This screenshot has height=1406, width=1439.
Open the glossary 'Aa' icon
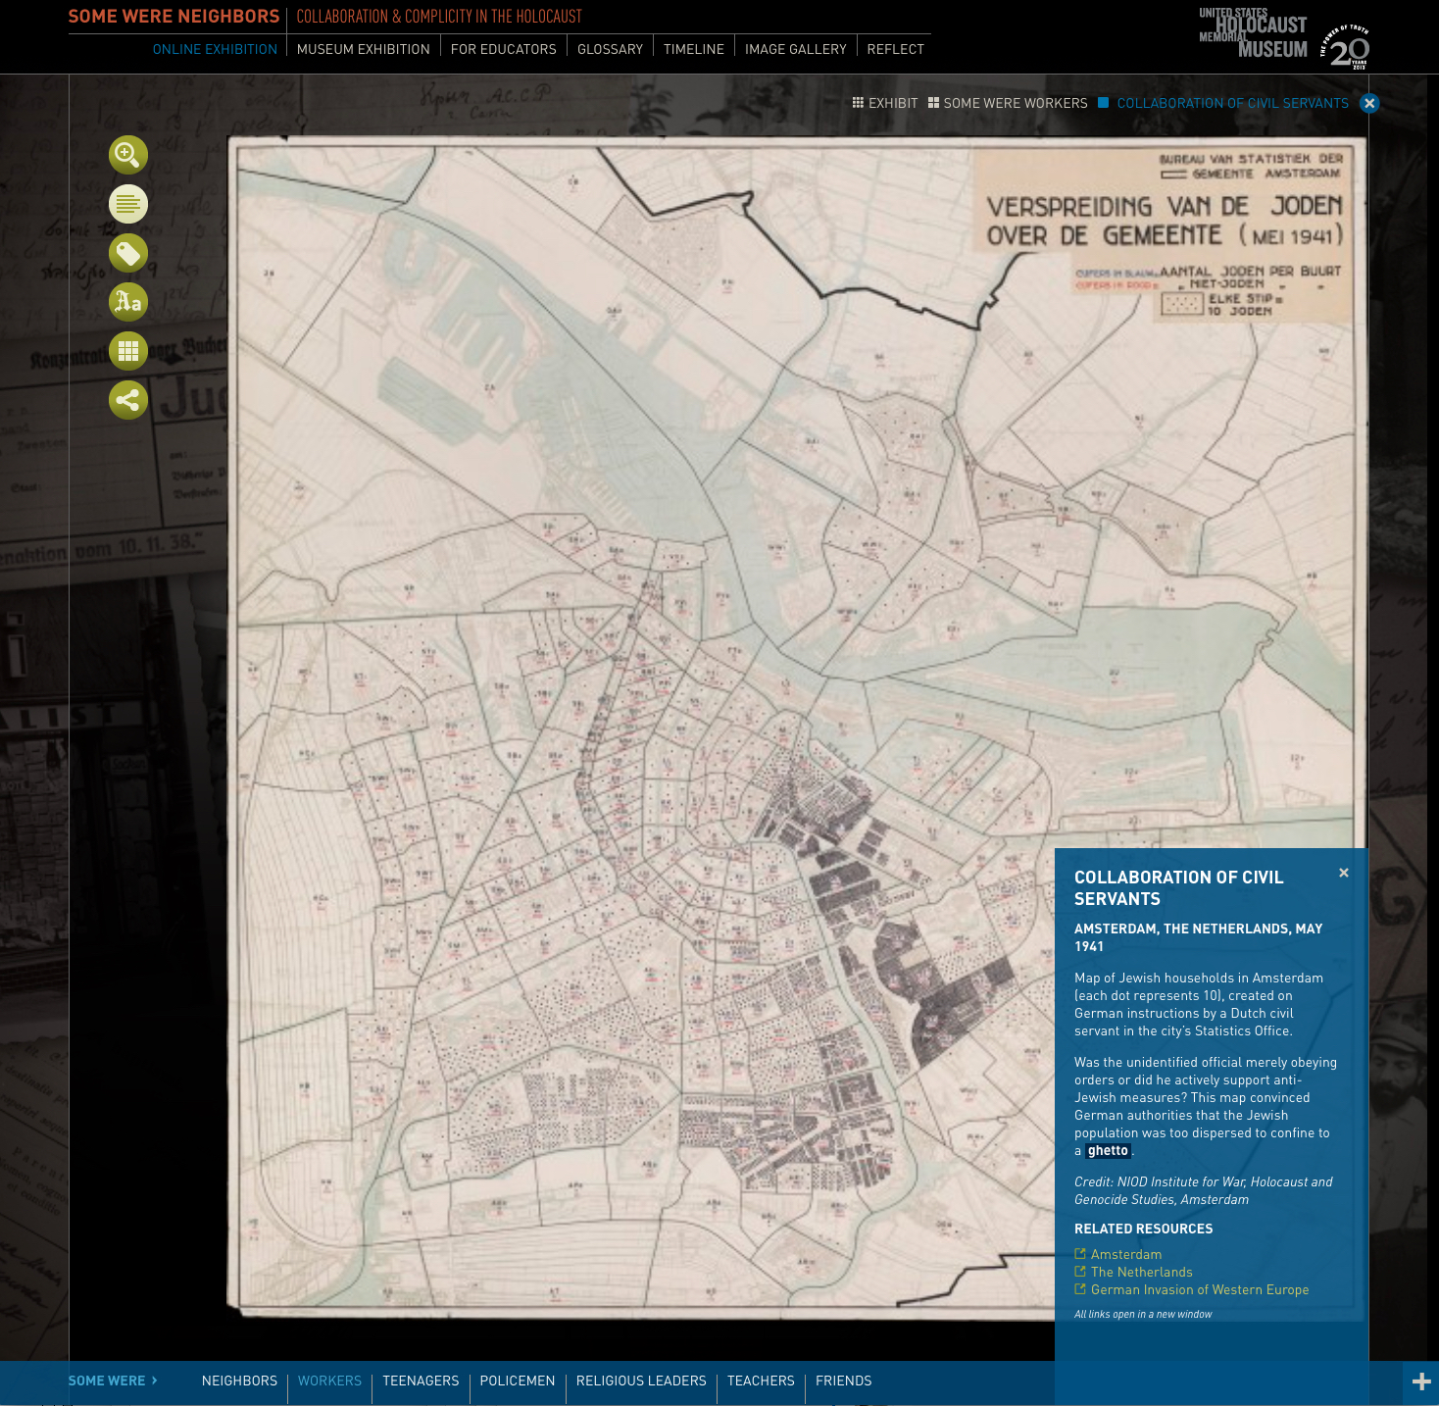point(128,302)
